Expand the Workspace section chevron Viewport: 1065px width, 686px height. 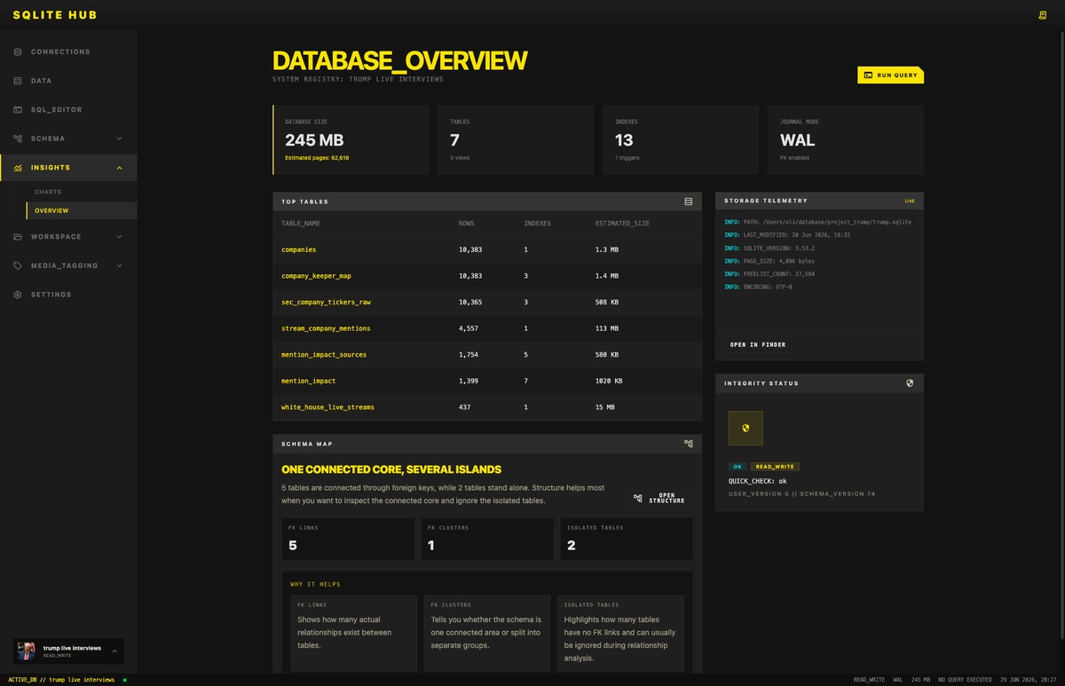tap(120, 237)
